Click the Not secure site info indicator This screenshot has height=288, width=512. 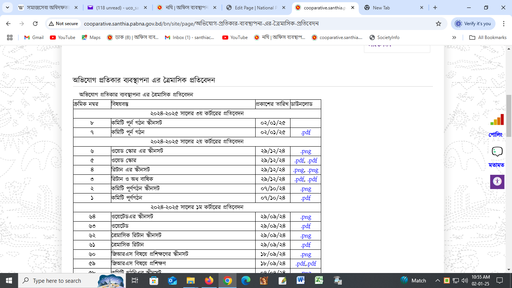tap(63, 24)
